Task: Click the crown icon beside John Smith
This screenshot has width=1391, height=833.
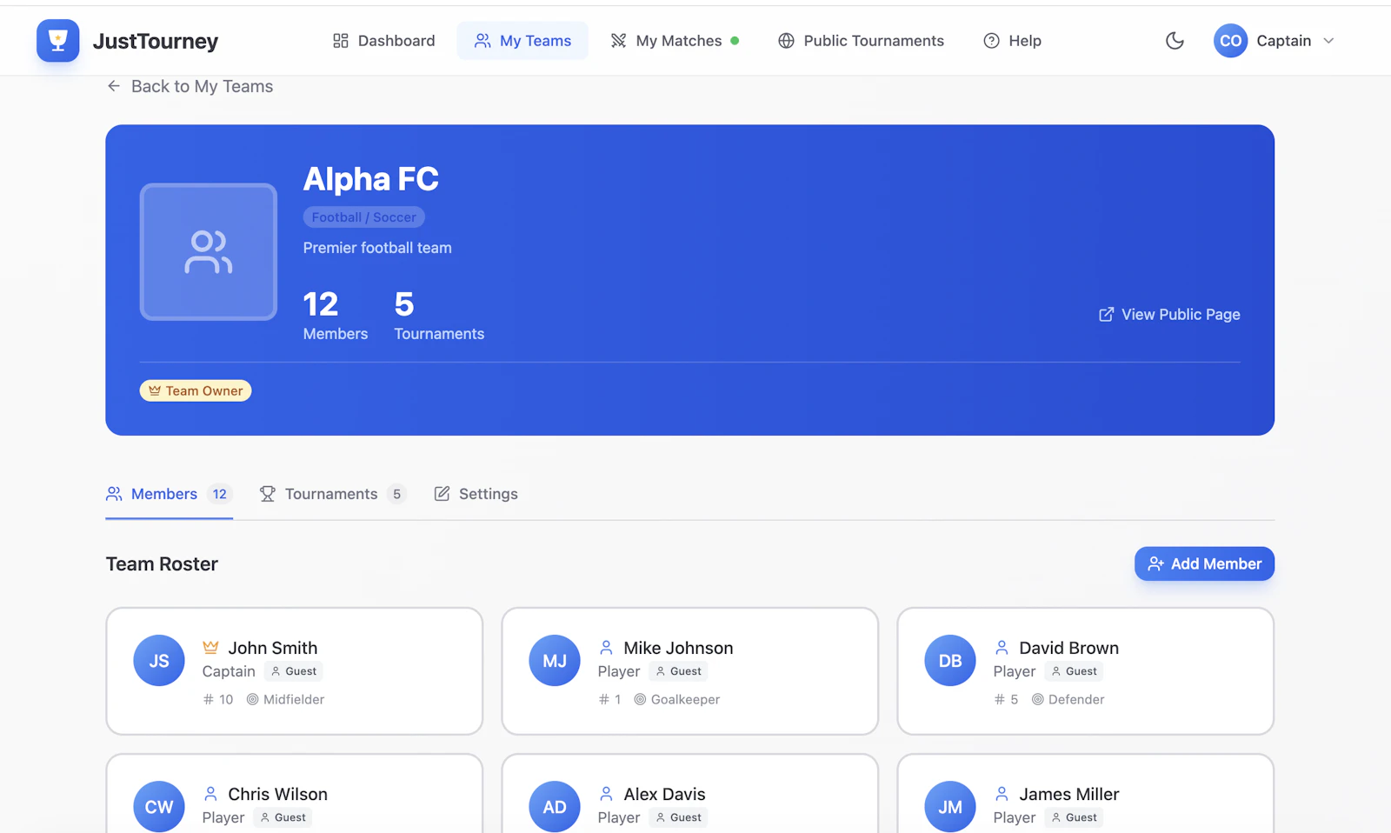Action: coord(210,648)
